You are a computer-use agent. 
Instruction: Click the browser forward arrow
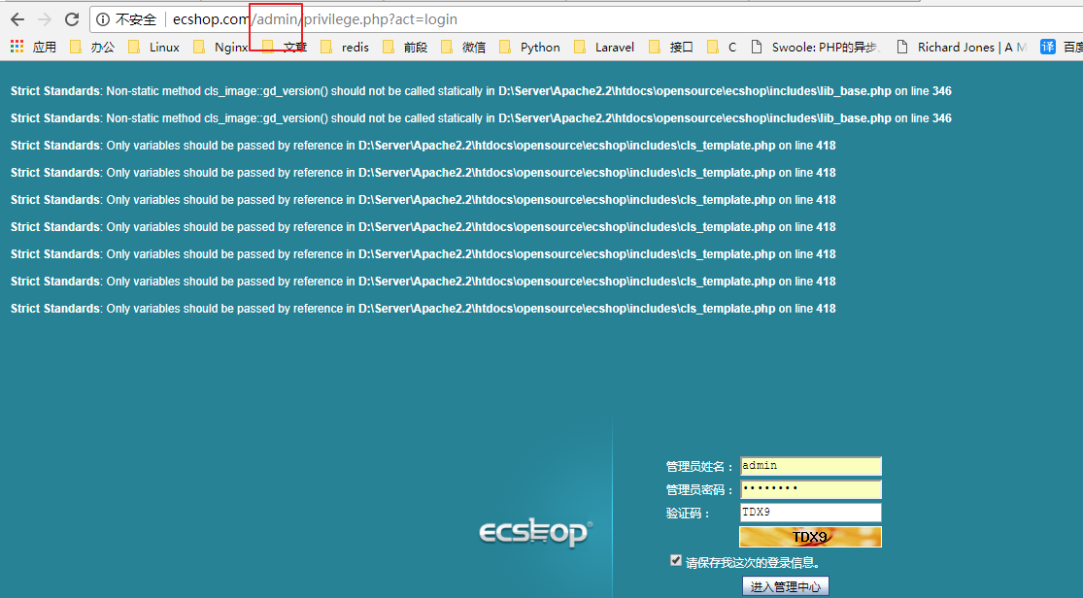[44, 19]
